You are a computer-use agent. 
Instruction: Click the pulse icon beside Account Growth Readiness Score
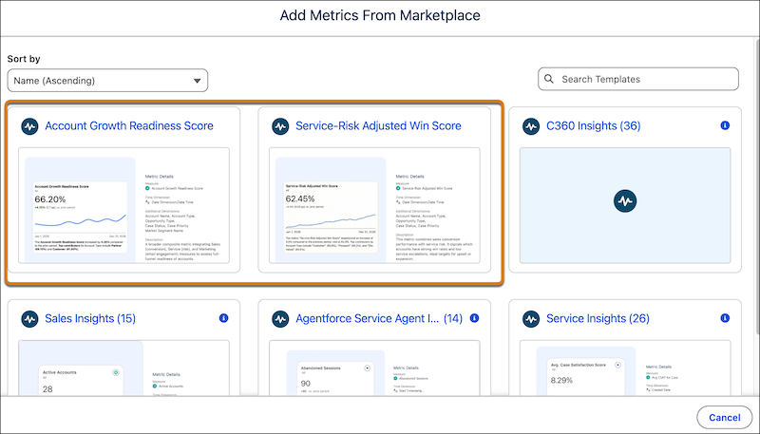tap(29, 126)
